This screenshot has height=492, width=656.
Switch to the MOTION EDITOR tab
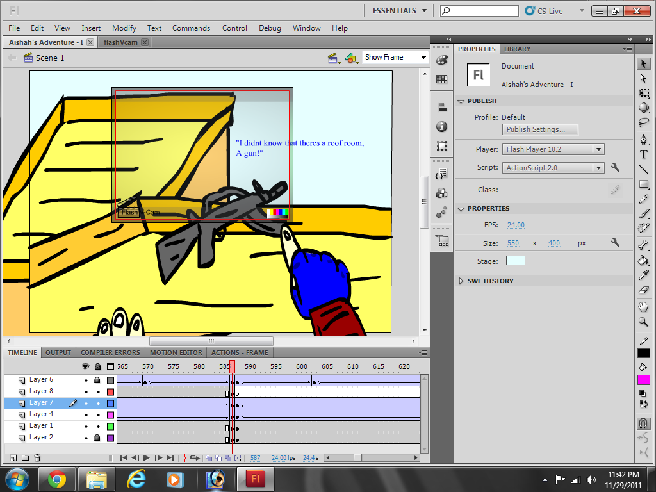(176, 353)
